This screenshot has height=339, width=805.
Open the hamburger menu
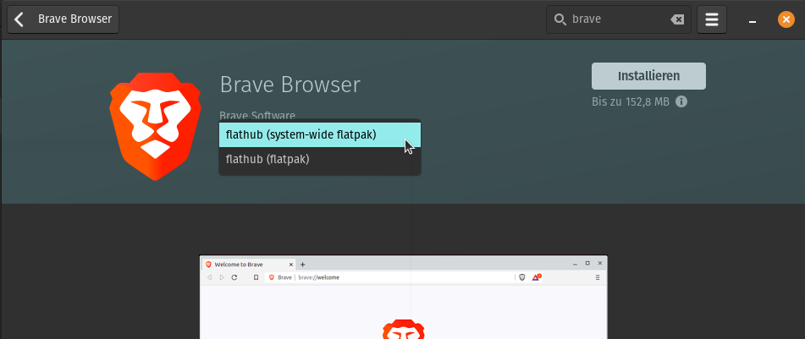coord(712,19)
